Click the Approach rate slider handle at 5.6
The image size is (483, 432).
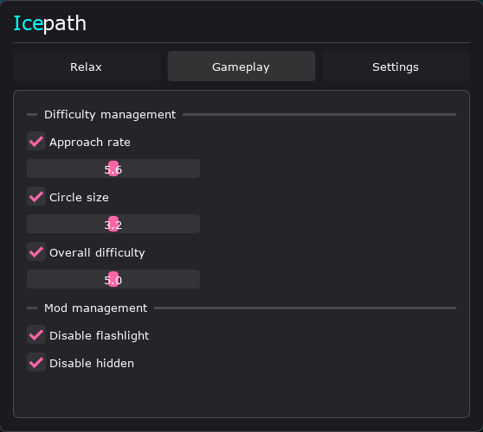coord(113,168)
